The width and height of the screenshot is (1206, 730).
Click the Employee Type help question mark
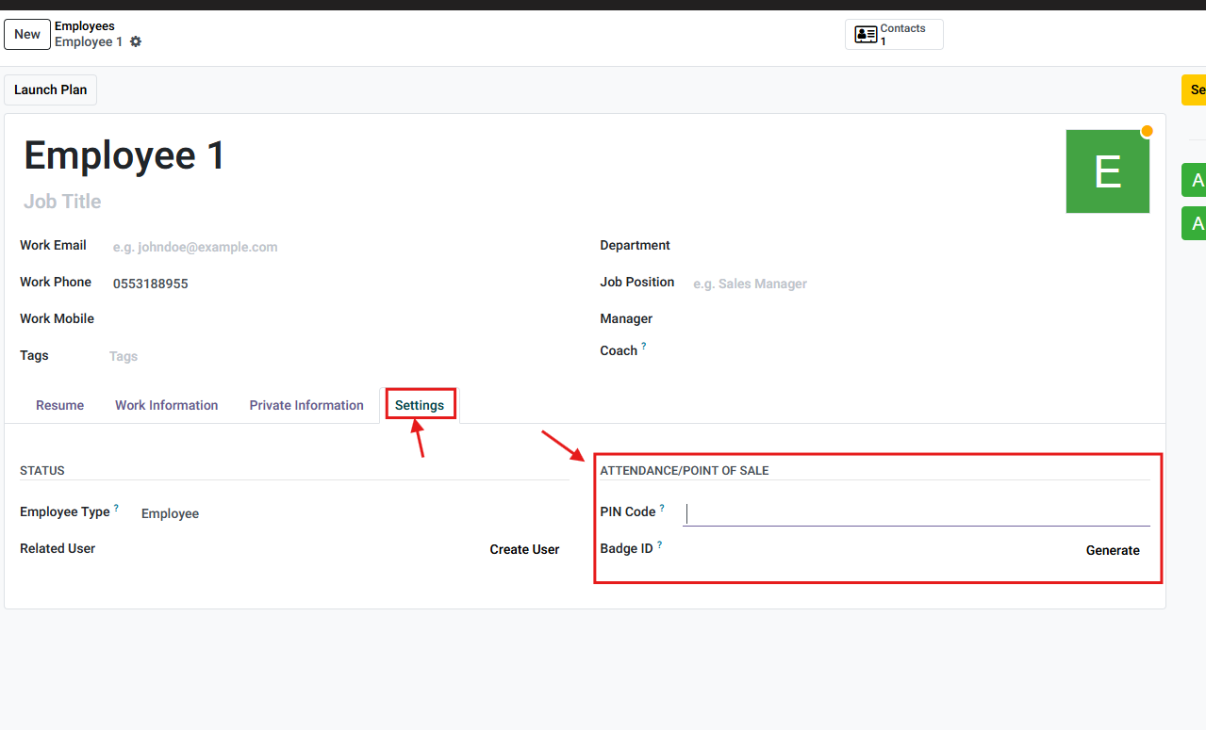click(x=116, y=508)
